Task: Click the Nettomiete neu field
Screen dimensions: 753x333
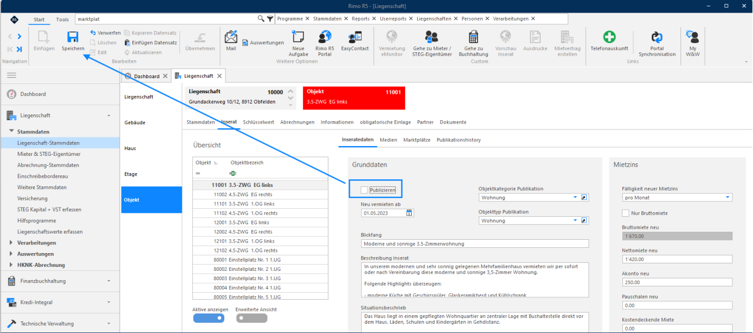Action: (677, 259)
